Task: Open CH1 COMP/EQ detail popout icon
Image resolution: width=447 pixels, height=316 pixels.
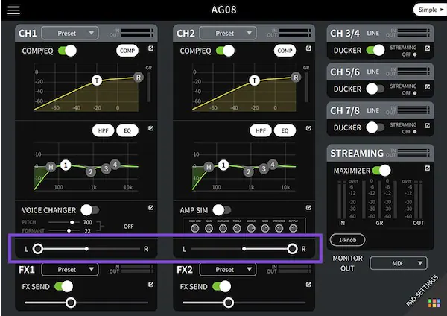Action: coord(150,50)
